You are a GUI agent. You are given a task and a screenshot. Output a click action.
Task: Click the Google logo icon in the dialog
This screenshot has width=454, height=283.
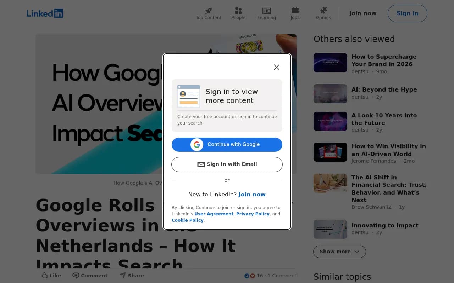(x=197, y=145)
